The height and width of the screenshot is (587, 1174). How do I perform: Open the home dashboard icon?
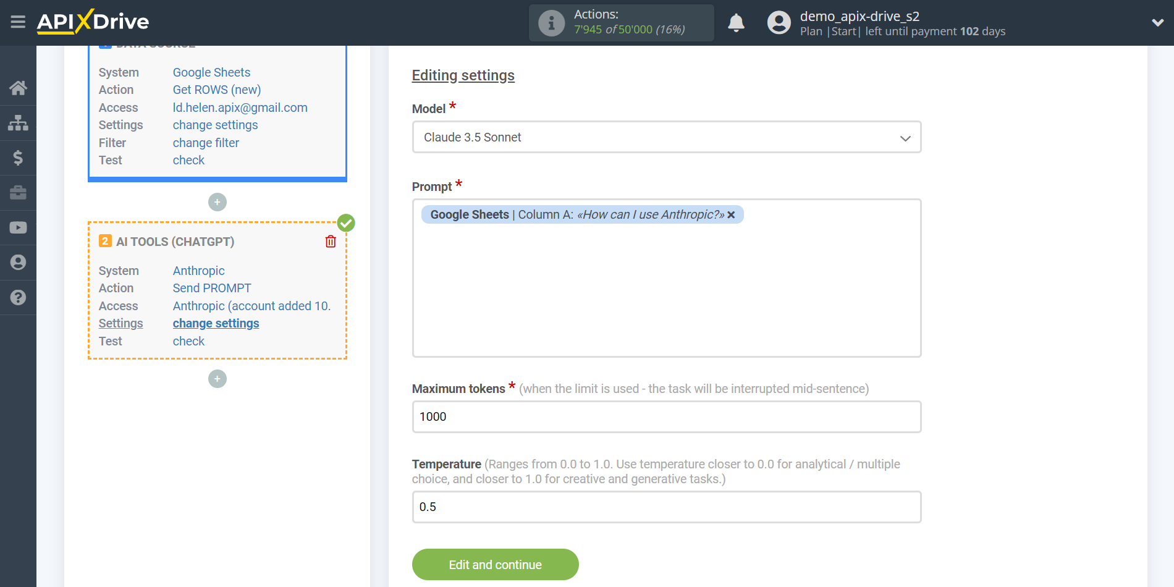tap(18, 88)
